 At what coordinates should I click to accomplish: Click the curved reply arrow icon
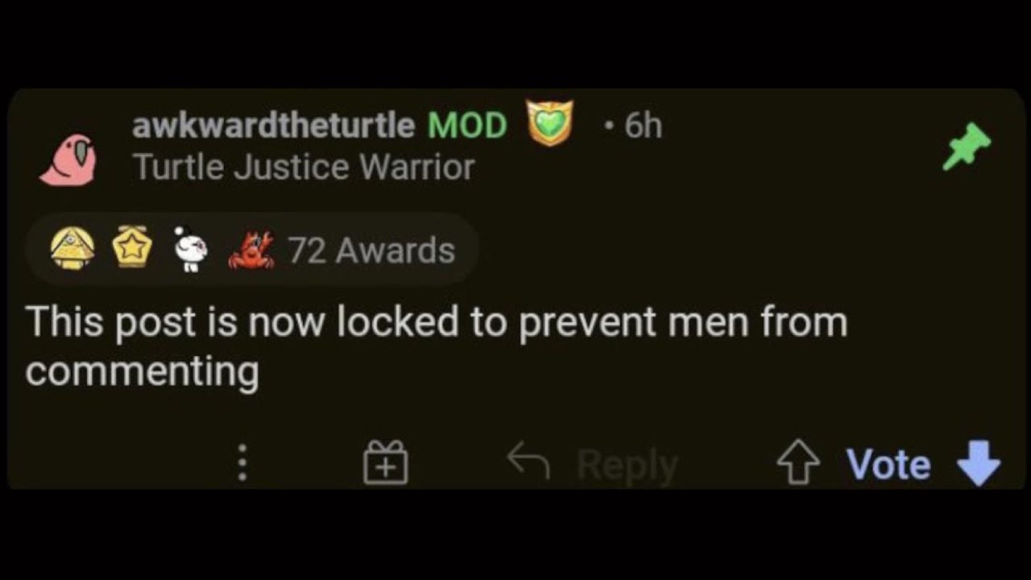528,462
